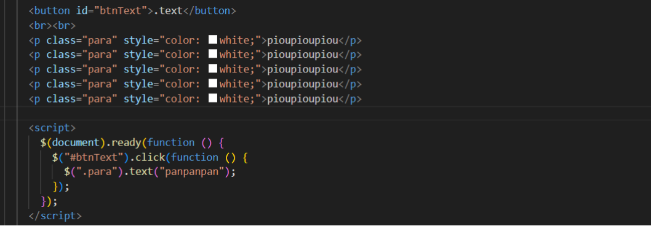Click the function keyword on the ready line
The height and width of the screenshot is (226, 651).
pos(171,142)
